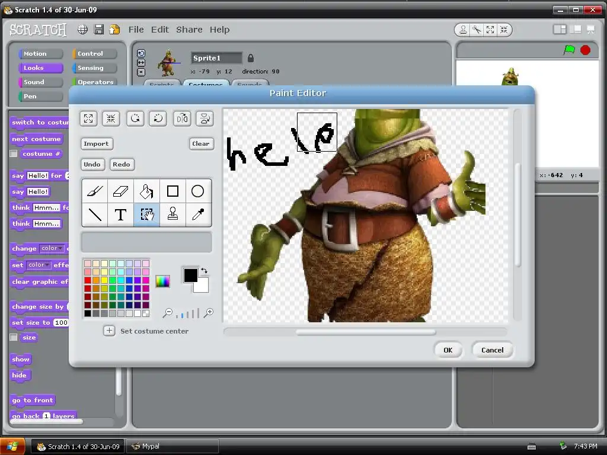607x455 pixels.
Task: Rotate the image clockwise
Action: 158,118
